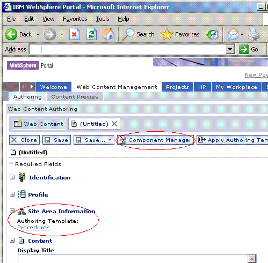This screenshot has height=263, width=268.
Task: Go to the Home page icon
Action: (108, 34)
